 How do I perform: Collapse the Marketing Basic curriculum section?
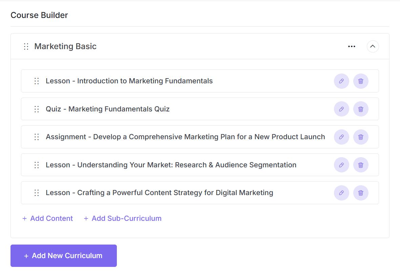(373, 46)
